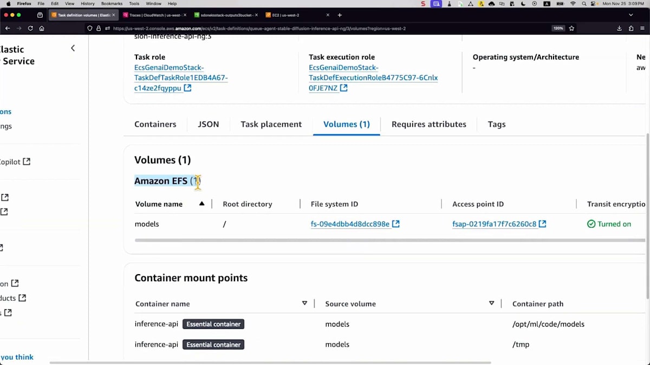
Task: Switch to the EC2 us-west-2 browser tab
Action: (297, 15)
